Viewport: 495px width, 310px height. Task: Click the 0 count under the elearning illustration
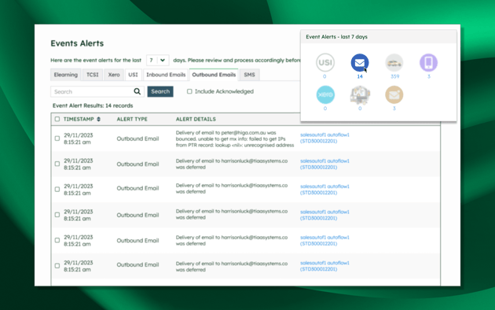[360, 109]
